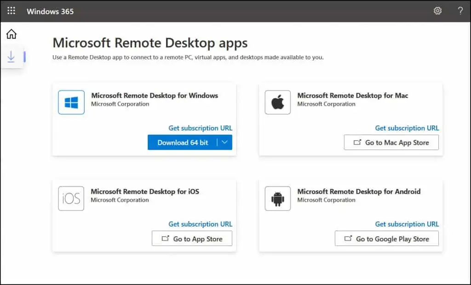
Task: Get subscription URL for Windows app
Action: click(x=200, y=128)
